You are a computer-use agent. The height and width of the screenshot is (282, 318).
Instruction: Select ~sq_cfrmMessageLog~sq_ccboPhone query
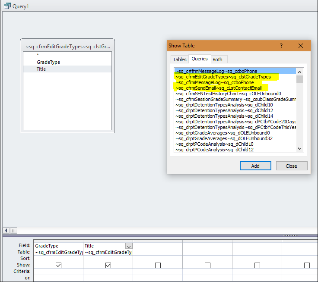pos(235,82)
